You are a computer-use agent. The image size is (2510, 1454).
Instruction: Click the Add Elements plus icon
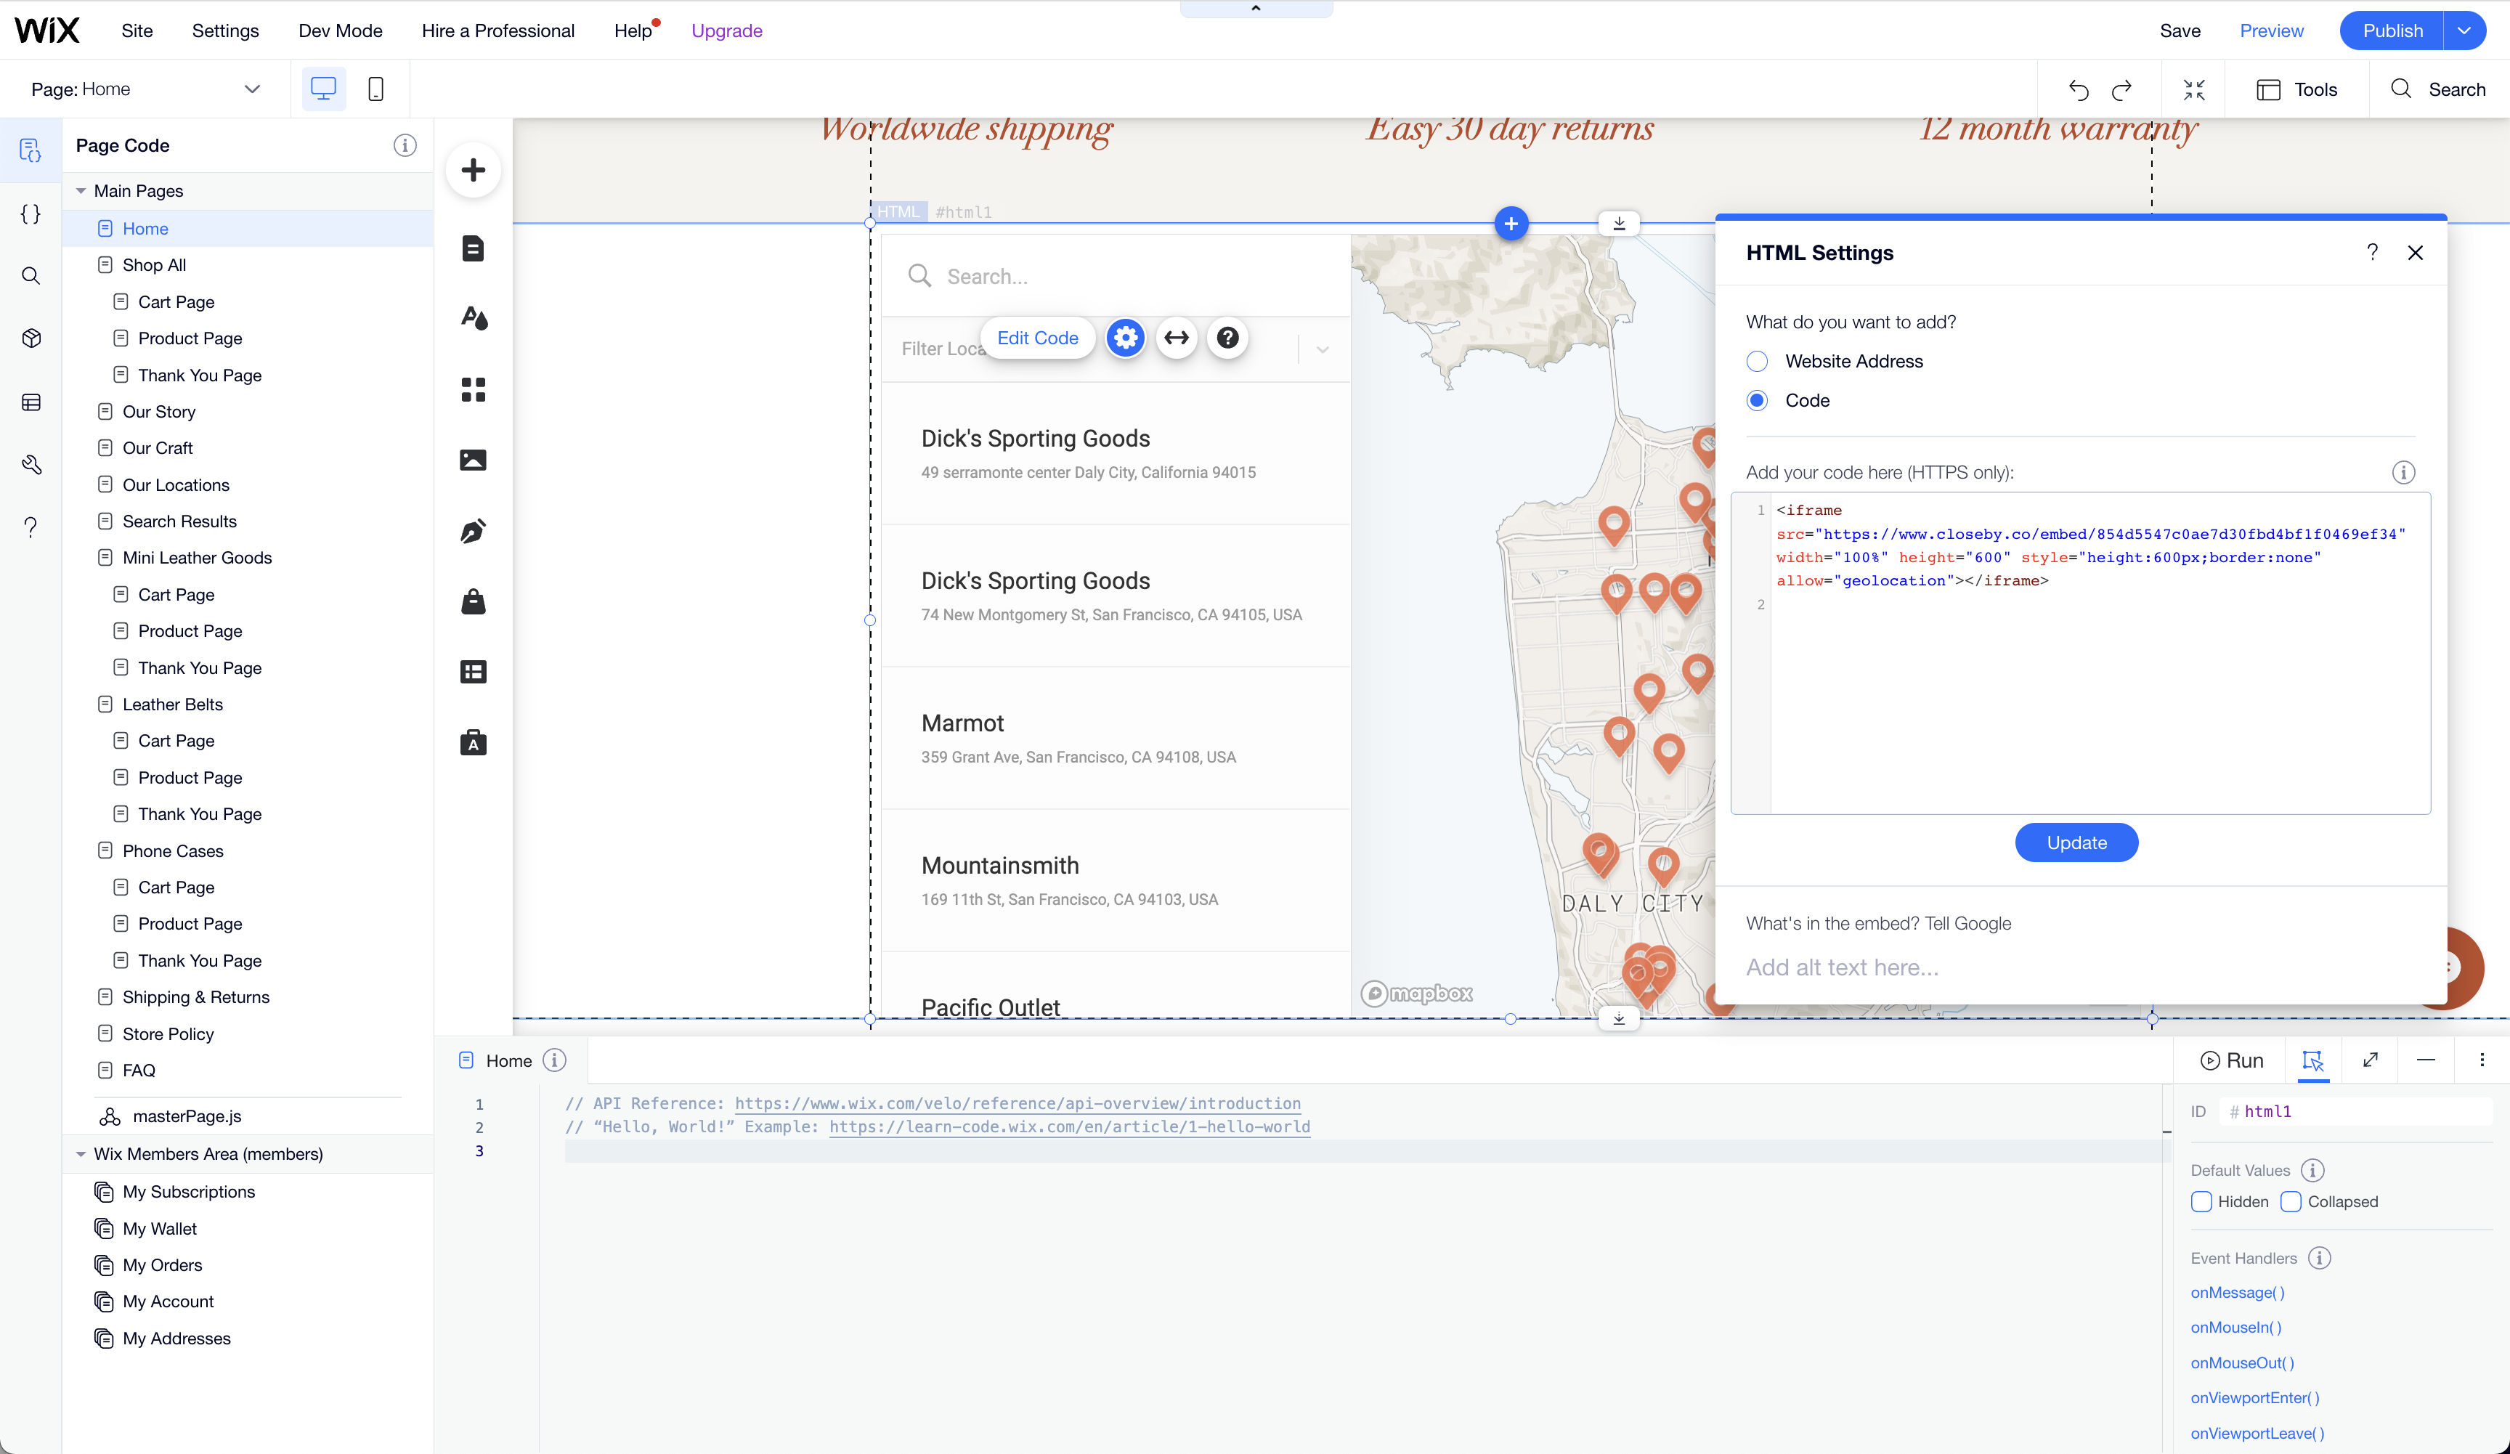tap(473, 170)
